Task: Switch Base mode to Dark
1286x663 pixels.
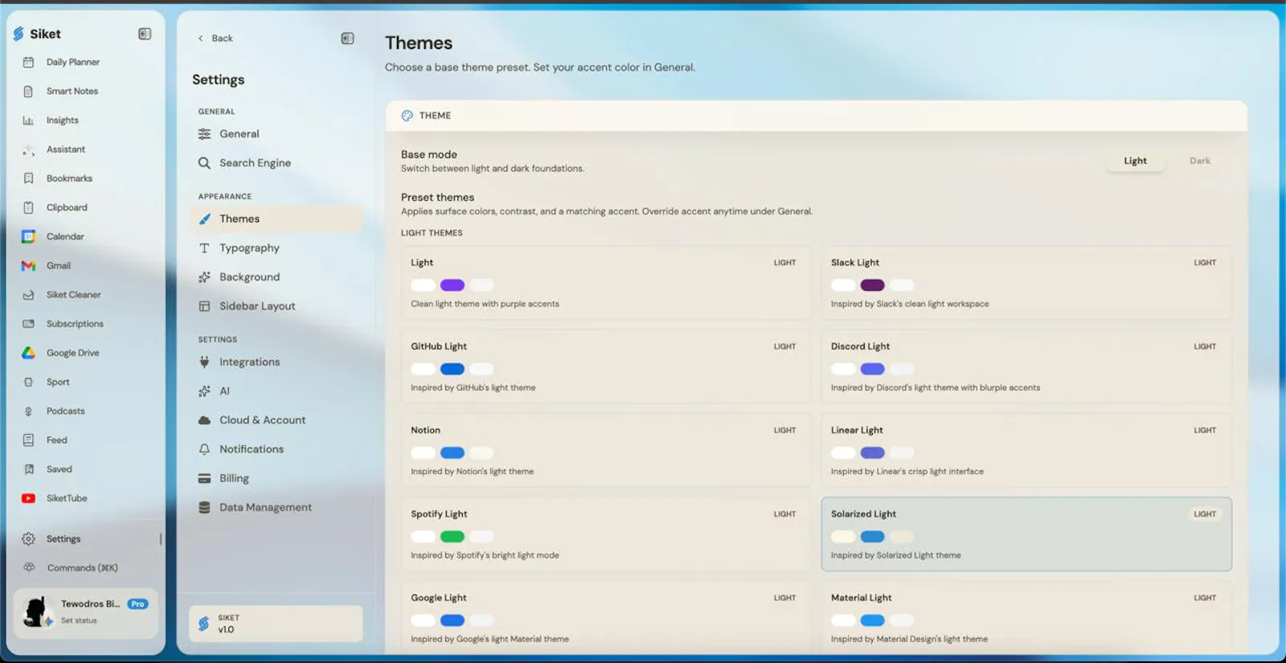Action: coord(1199,161)
